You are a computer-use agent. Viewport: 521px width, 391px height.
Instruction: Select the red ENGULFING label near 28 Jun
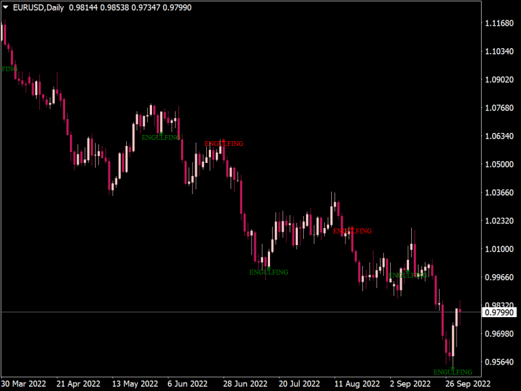[223, 144]
